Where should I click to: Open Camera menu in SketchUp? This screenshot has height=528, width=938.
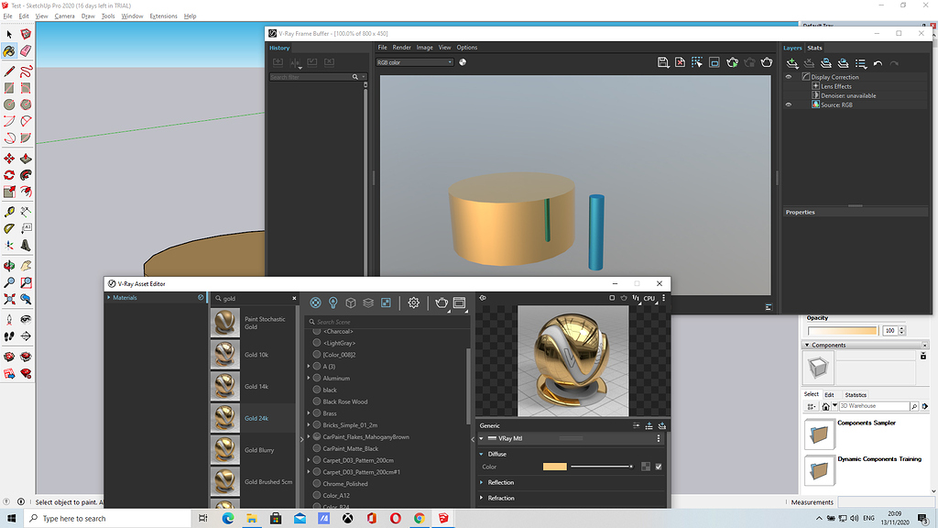click(x=65, y=16)
